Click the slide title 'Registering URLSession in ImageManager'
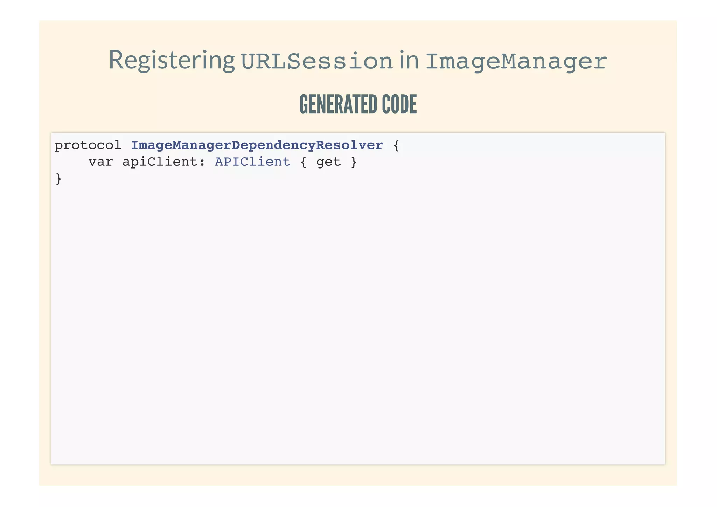Viewport: 717px width, 507px height. [358, 61]
